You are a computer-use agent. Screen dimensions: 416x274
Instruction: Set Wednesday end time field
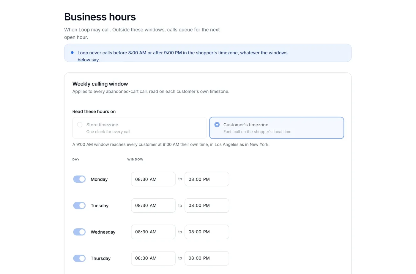point(207,232)
